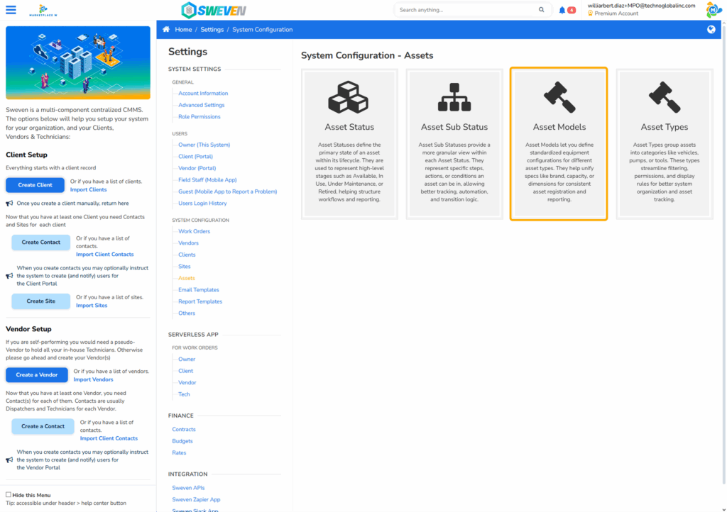Open Sweven Zapier App integration
Viewport: 727px width, 512px height.
click(196, 499)
